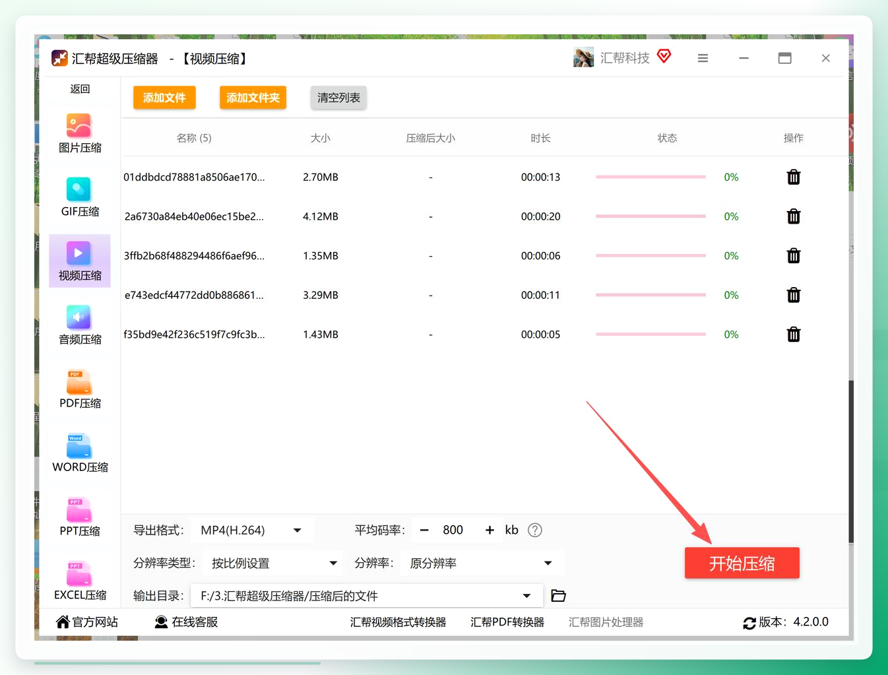The image size is (888, 675).
Task: Select 视频压缩 video compression in sidebar
Action: click(x=80, y=261)
